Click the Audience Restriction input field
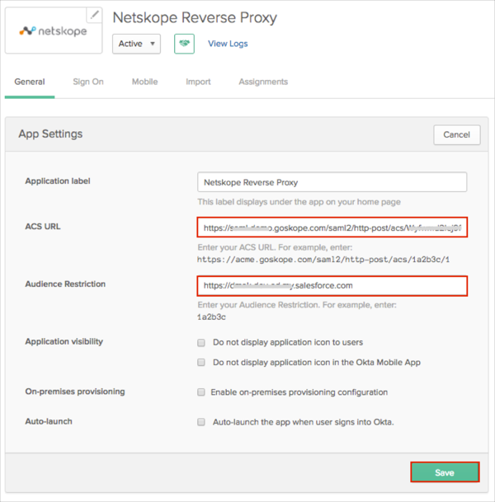This screenshot has height=502, width=495. (332, 286)
